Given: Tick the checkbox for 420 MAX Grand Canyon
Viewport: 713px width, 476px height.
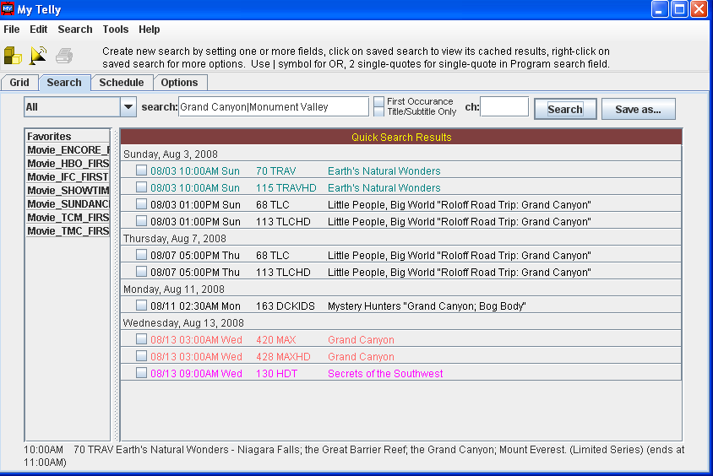Looking at the screenshot, I should (x=142, y=340).
